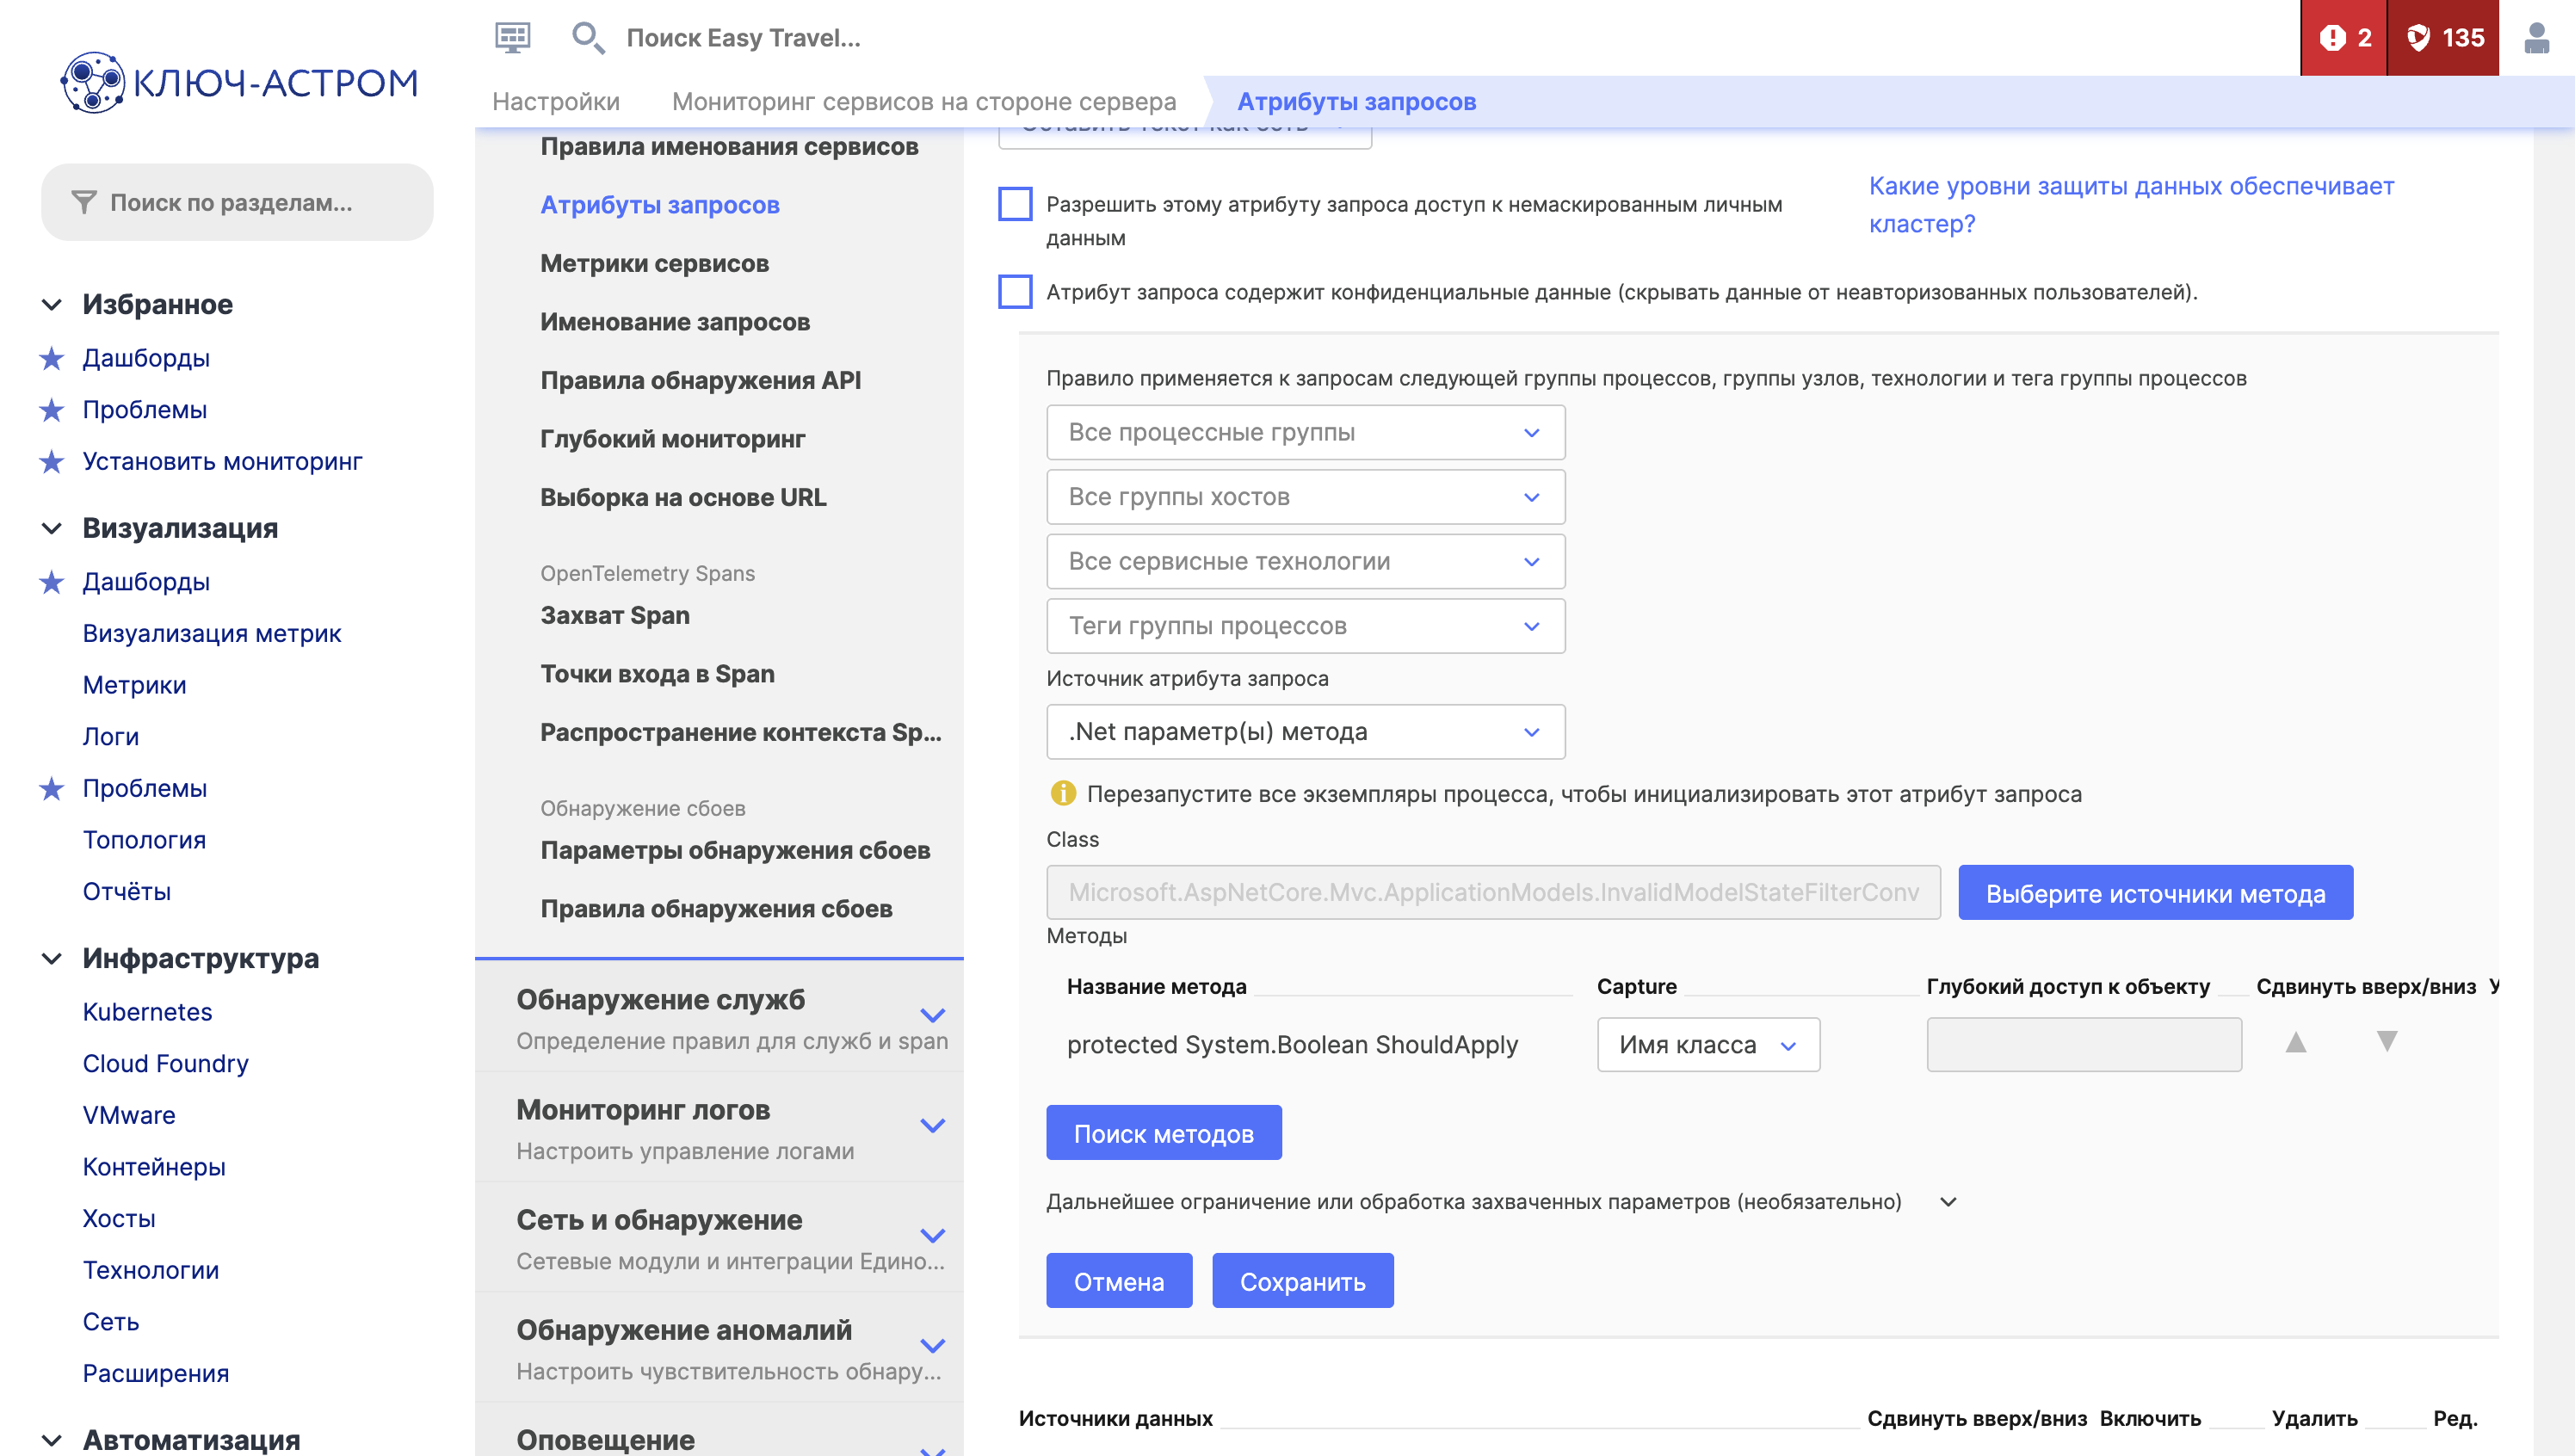
Task: Open the Имя класса capture dropdown
Action: 1707,1045
